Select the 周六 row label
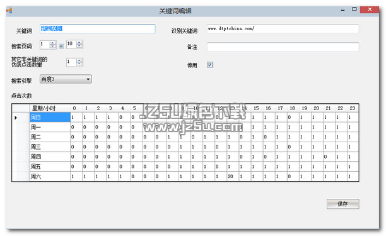386x236 pixels. point(50,176)
